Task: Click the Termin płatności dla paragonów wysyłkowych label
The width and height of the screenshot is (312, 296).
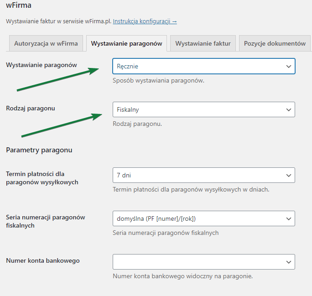Action: click(x=42, y=178)
